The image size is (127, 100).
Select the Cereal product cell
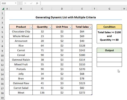[x=21, y=55]
